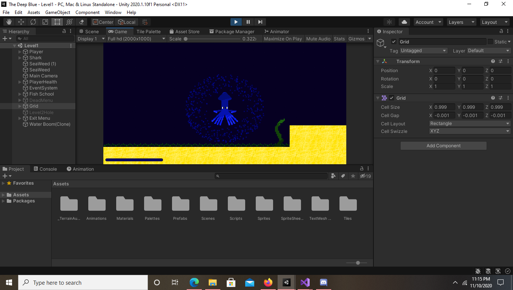Viewport: 513px width, 290px height.
Task: Toggle favorites star in Project toolbar
Action: tap(353, 176)
